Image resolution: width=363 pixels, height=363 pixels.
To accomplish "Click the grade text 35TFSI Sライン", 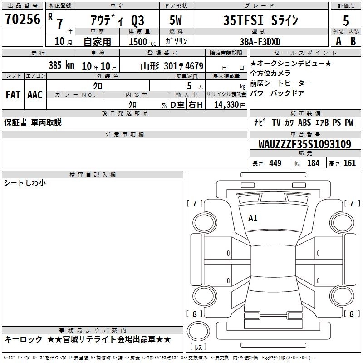I will 260,20.
